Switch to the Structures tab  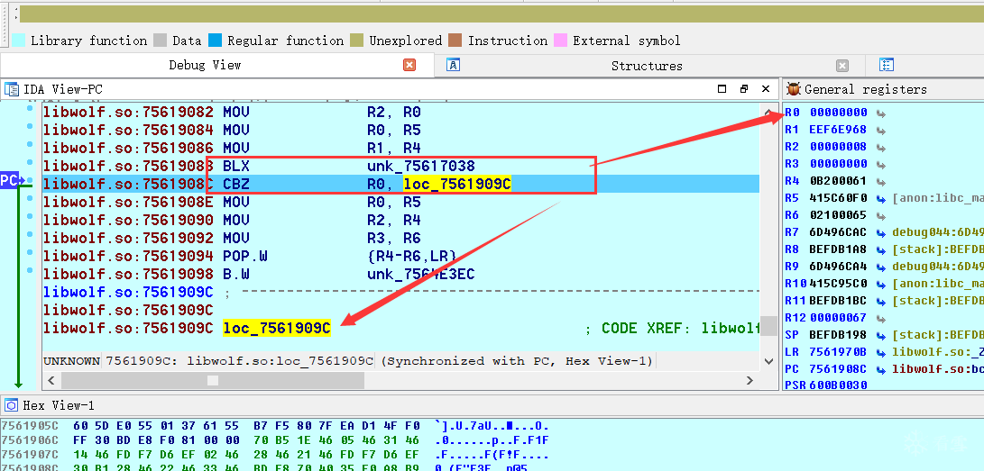point(647,66)
